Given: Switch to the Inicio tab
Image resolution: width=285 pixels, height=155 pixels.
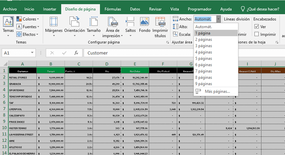Looking at the screenshot, I should pyautogui.click(x=29, y=9).
